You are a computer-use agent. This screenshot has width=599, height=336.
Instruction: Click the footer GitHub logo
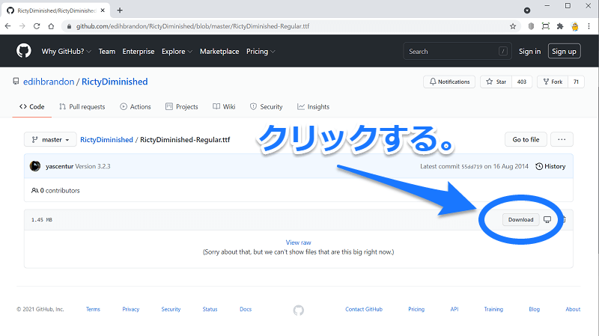[x=298, y=309]
